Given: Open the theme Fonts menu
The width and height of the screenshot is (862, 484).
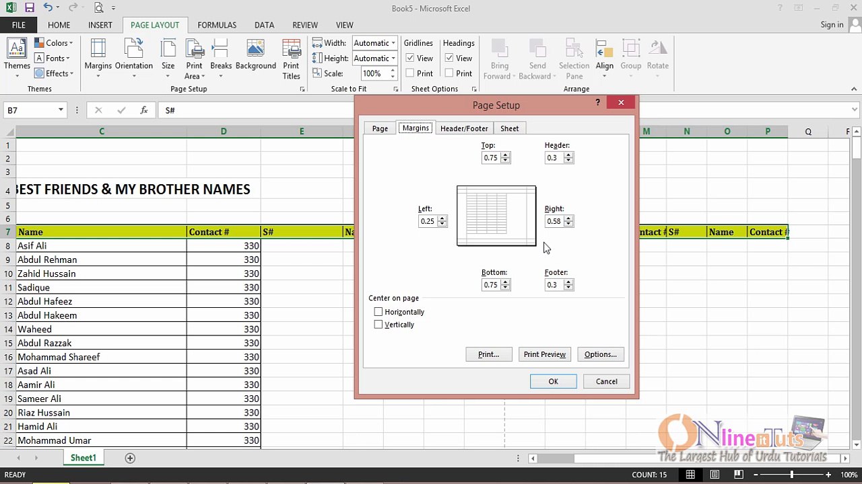Looking at the screenshot, I should (53, 58).
